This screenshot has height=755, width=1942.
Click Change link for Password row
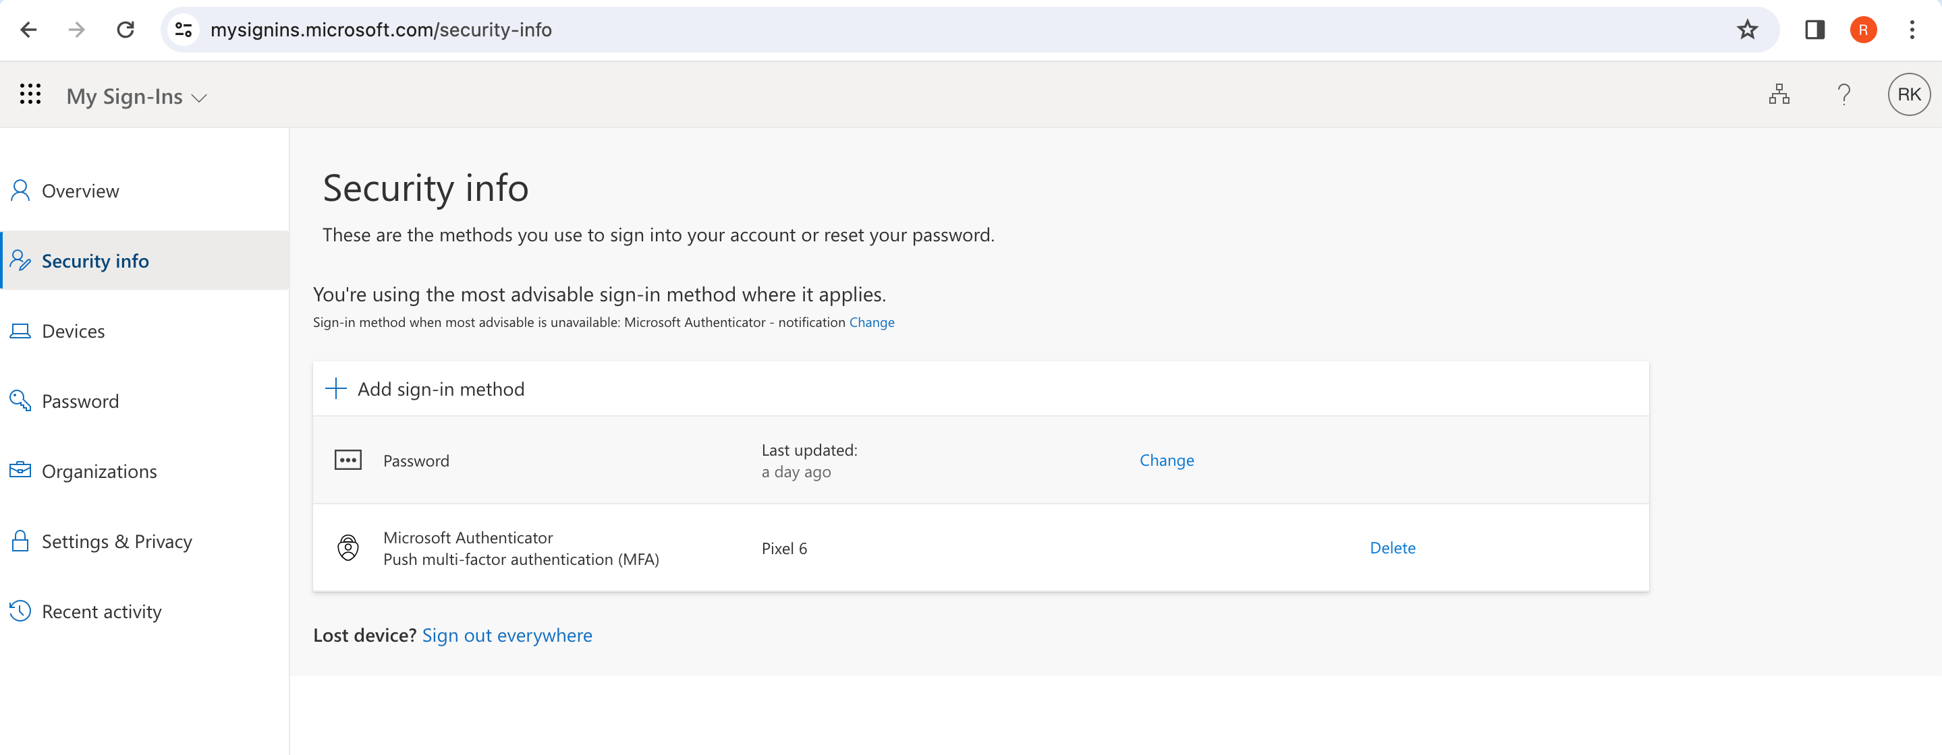tap(1165, 460)
